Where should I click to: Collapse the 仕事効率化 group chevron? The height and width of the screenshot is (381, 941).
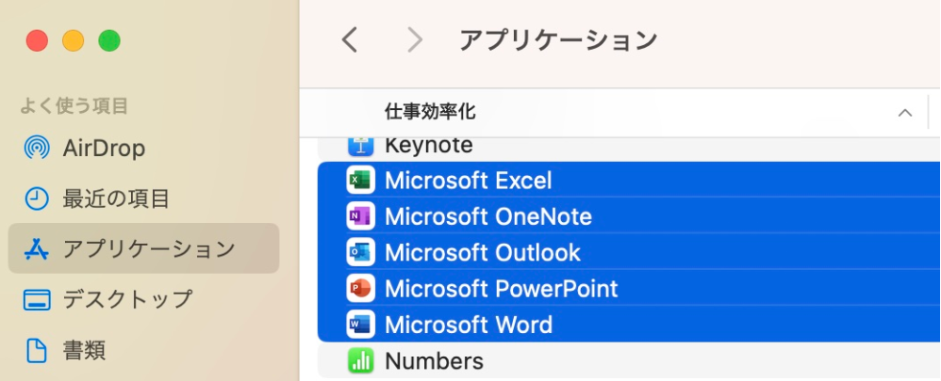(905, 113)
